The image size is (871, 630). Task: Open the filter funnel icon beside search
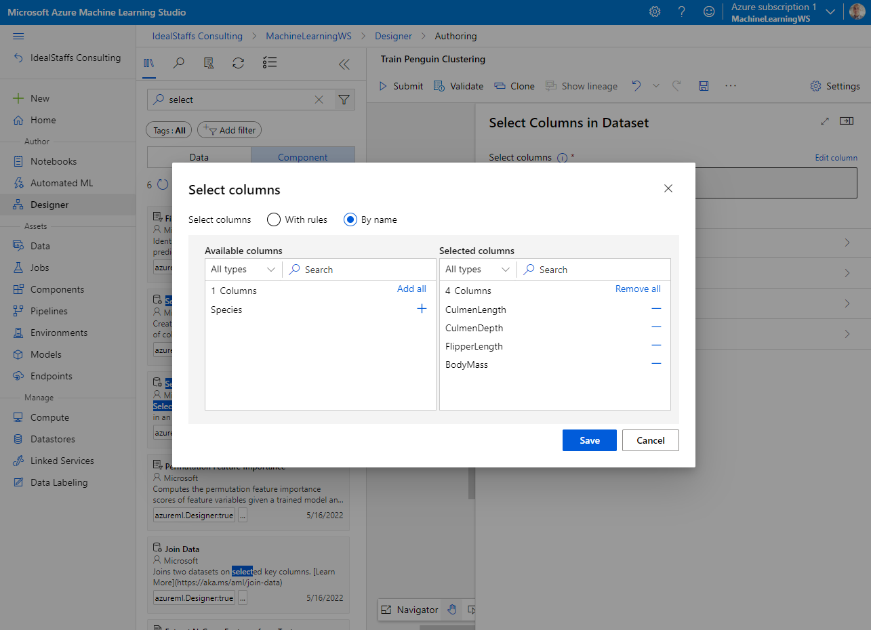(x=344, y=100)
